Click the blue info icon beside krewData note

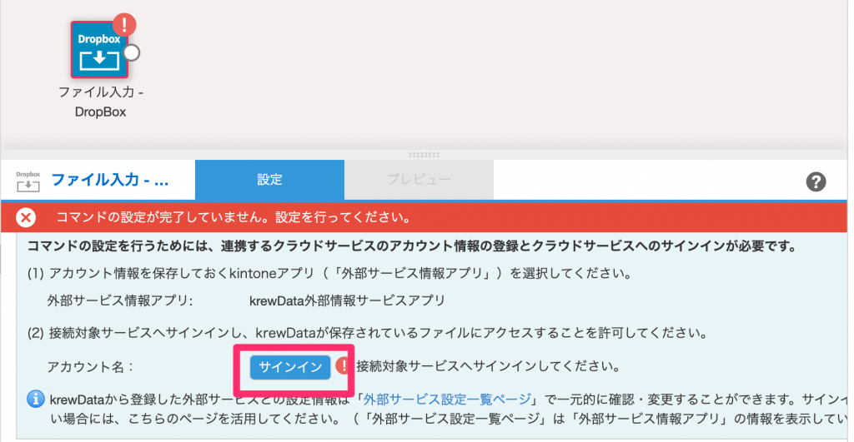pos(35,399)
